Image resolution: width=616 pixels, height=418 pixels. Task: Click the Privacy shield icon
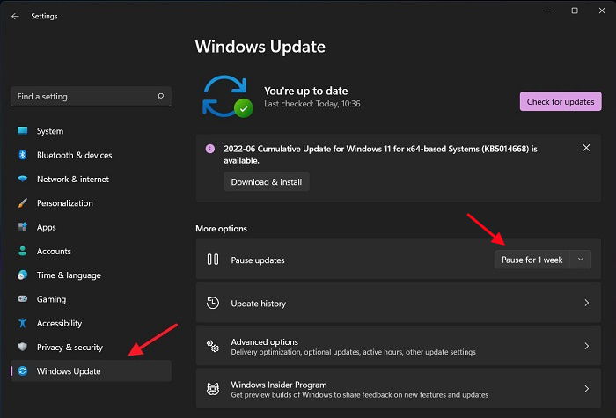click(x=22, y=347)
